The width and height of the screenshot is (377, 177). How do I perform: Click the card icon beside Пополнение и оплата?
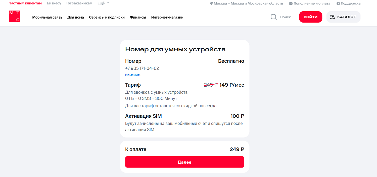click(291, 3)
